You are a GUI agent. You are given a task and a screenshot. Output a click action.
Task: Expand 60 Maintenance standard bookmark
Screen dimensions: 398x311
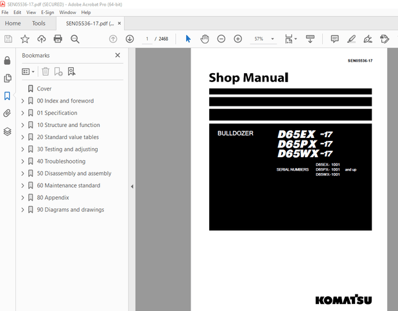tap(22, 185)
